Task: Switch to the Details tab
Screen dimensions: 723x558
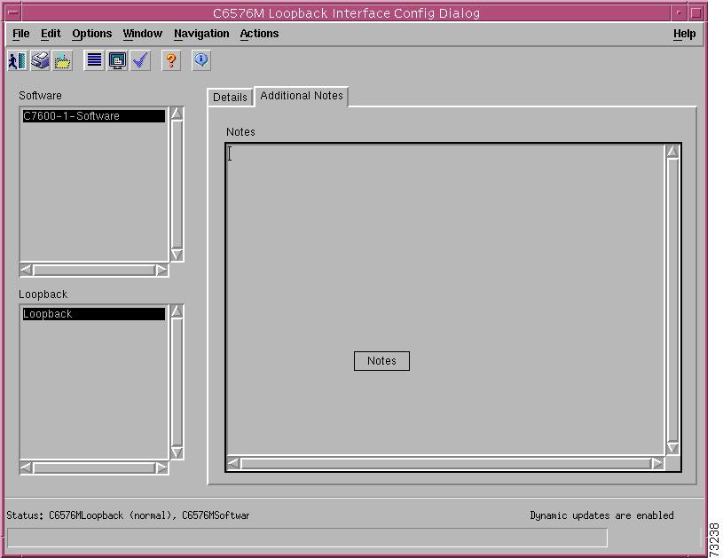Action: (230, 98)
